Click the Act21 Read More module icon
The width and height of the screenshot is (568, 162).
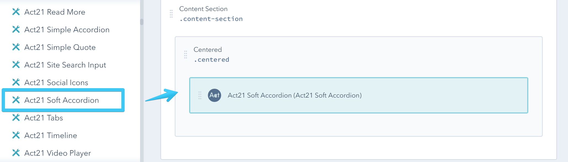[17, 12]
